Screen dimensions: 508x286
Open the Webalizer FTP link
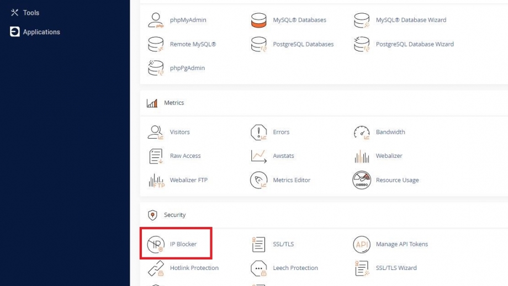point(188,180)
